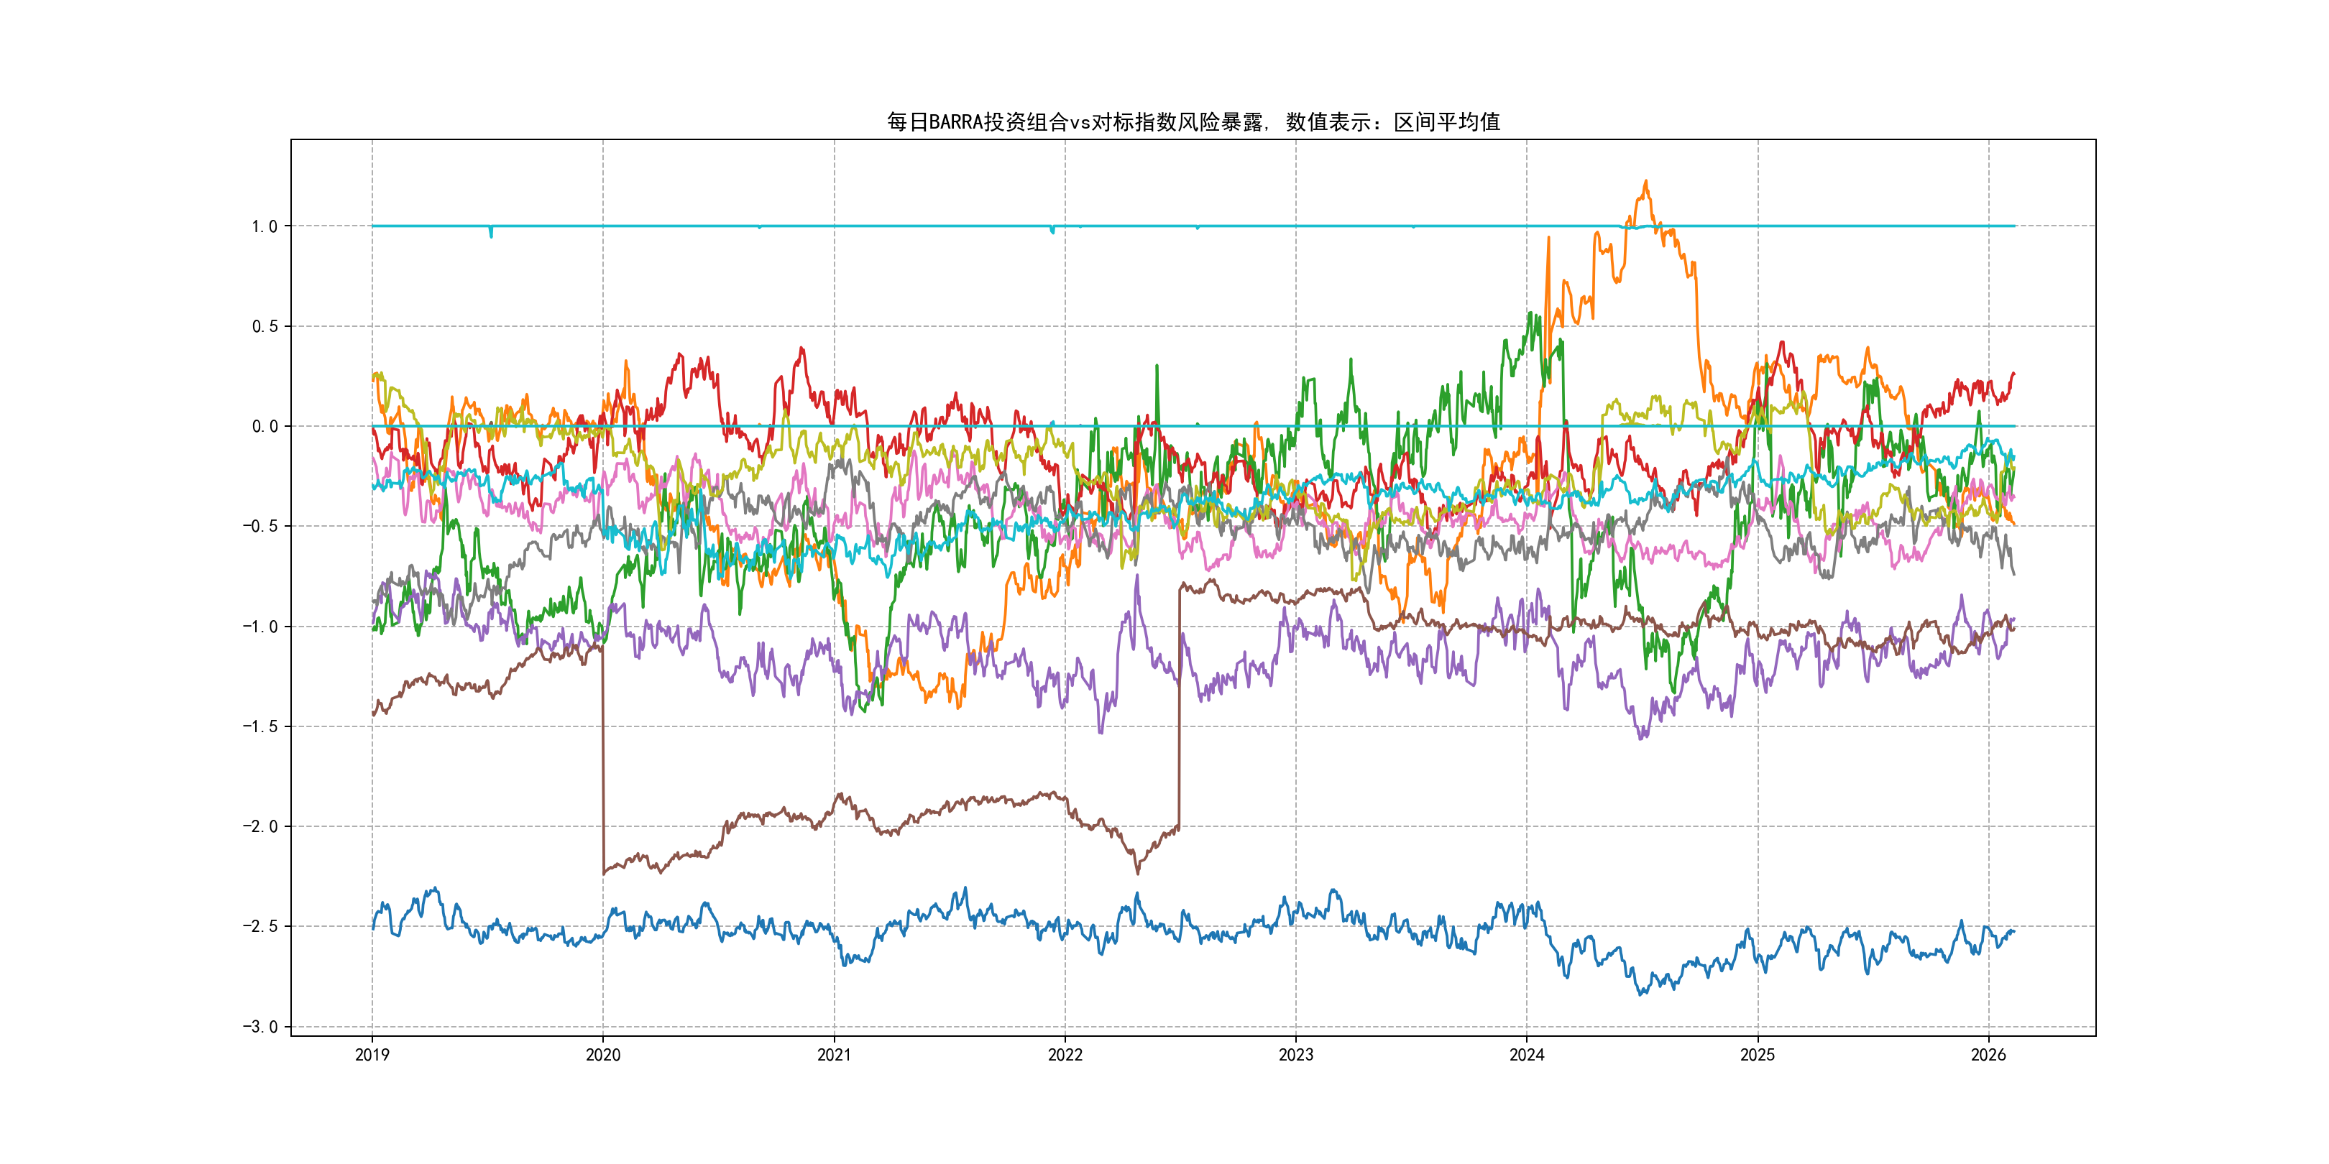Click the -2.5 y-axis tick label
The height and width of the screenshot is (1164, 2329).
click(260, 926)
